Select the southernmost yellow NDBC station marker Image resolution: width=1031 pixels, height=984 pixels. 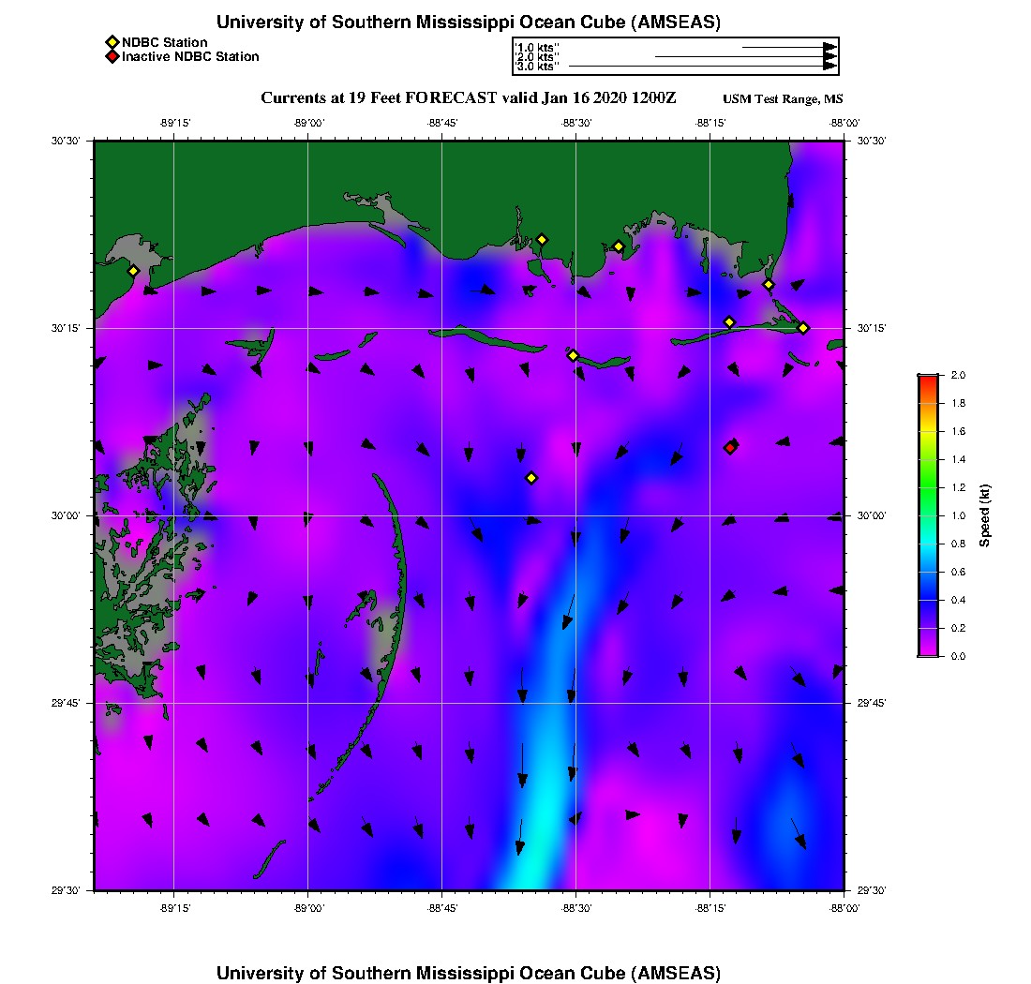(531, 478)
